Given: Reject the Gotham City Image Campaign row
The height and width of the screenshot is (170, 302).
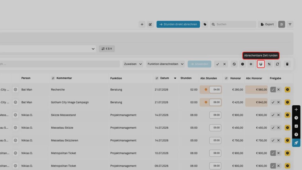Looking at the screenshot, I should [278, 102].
